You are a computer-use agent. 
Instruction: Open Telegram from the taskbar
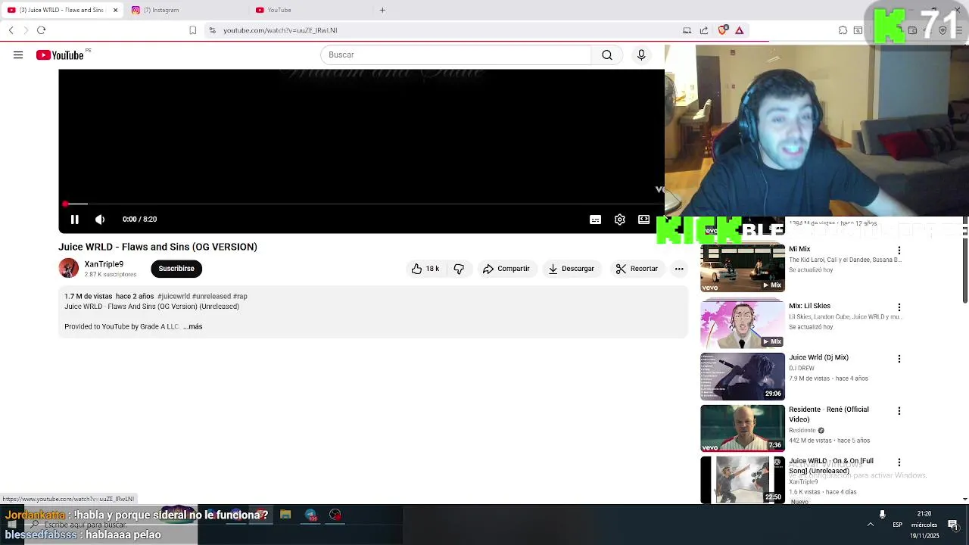(310, 515)
